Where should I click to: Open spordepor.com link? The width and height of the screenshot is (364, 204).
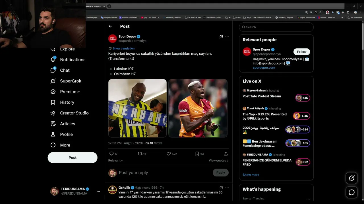point(264,68)
